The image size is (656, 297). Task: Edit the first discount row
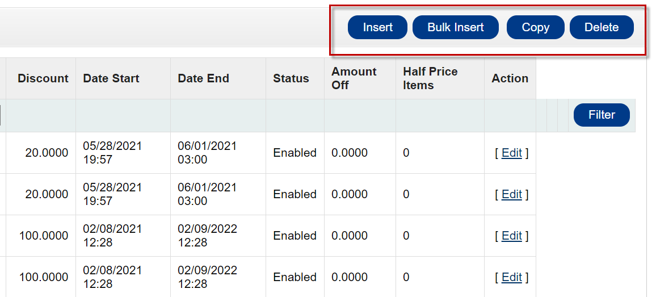[512, 153]
